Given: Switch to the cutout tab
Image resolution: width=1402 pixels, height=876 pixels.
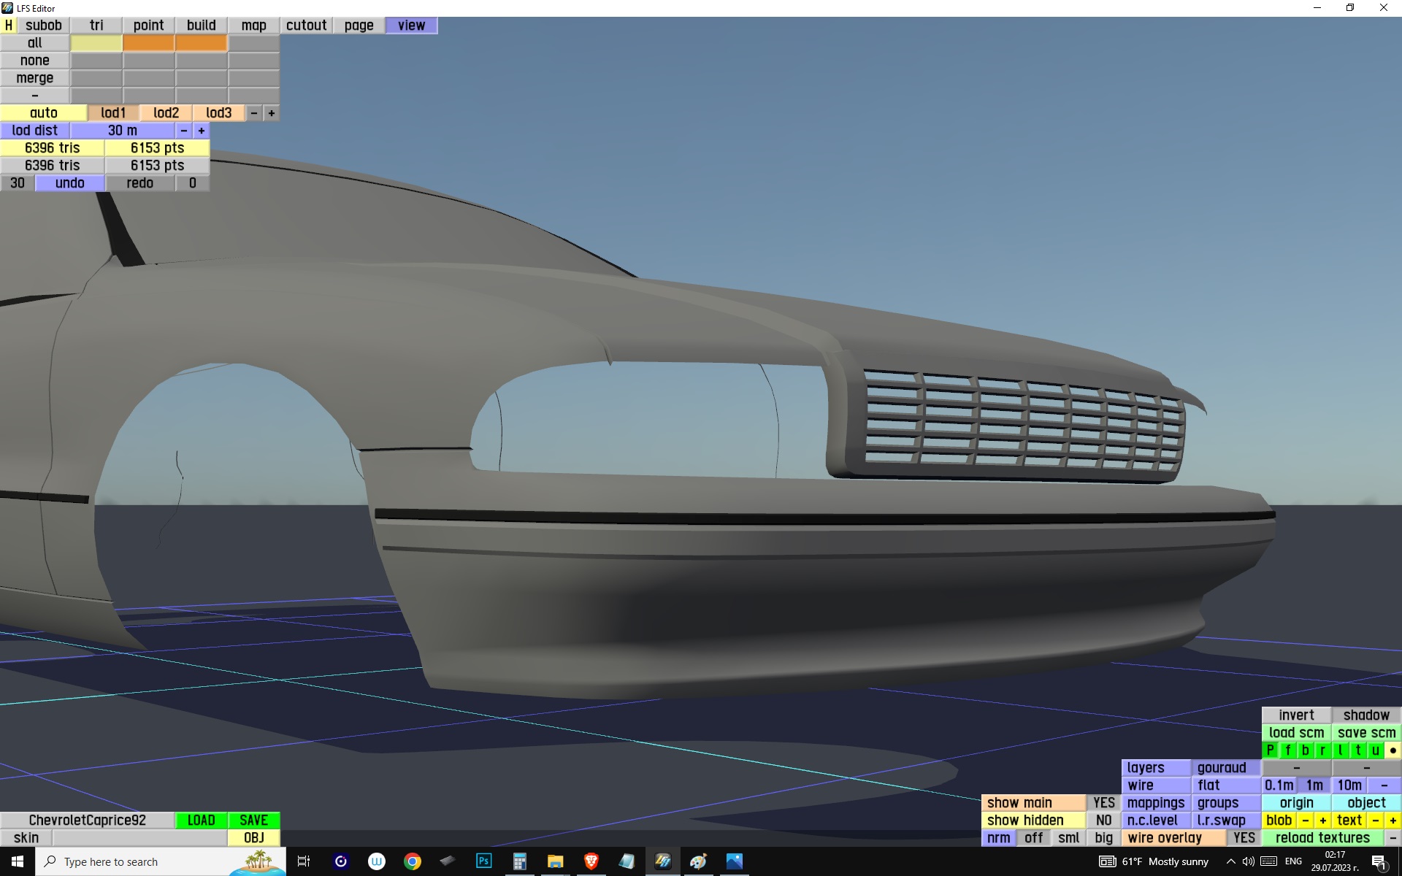Looking at the screenshot, I should click(x=306, y=26).
